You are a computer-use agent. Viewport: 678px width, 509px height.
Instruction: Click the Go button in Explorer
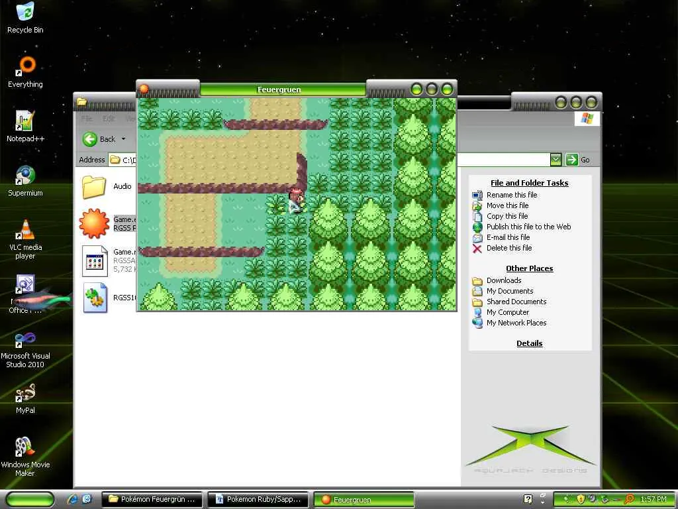[x=578, y=160]
